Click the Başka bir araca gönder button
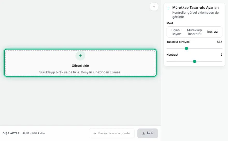228x141 pixels. pos(112,133)
